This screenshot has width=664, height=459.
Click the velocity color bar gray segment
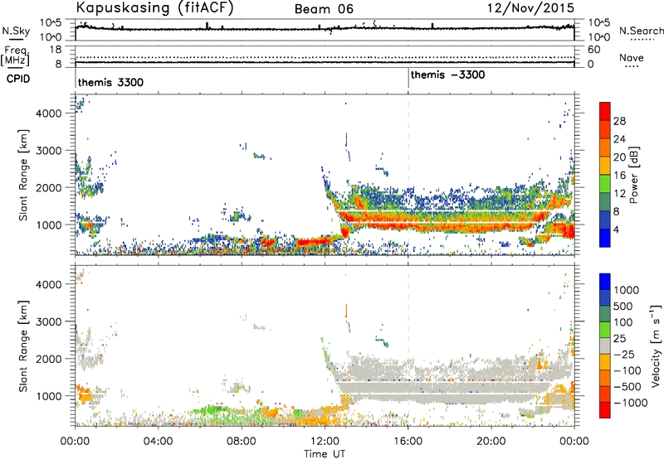605,345
